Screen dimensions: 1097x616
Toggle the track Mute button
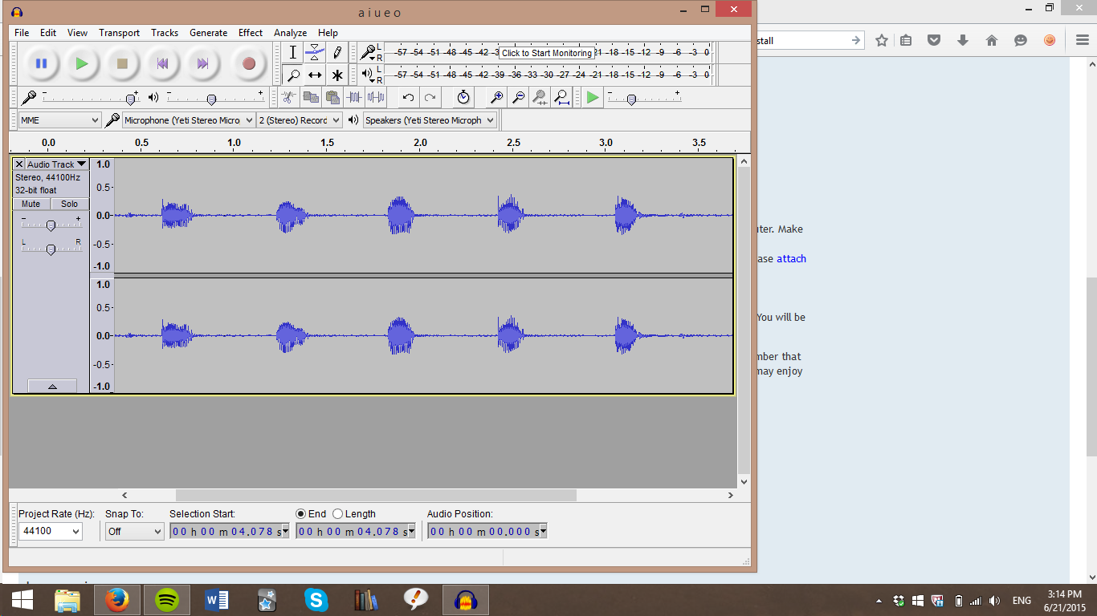31,204
